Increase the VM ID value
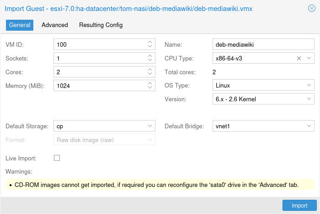320x214 pixels. [150, 43]
